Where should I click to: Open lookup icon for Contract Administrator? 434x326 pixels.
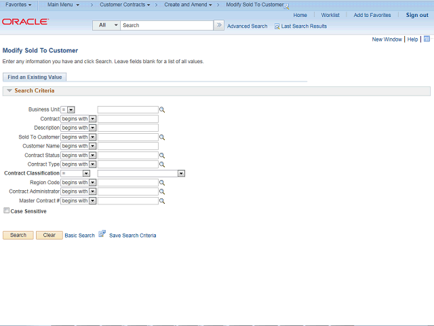coord(162,192)
